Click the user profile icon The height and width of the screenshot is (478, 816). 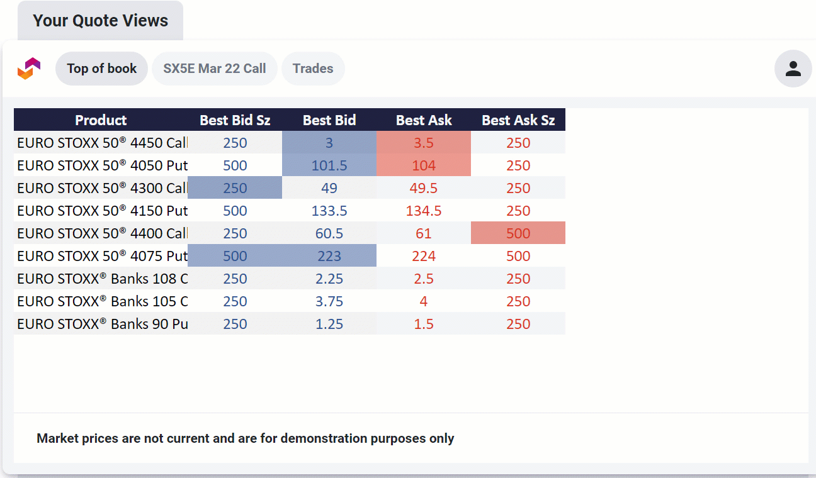click(x=793, y=69)
